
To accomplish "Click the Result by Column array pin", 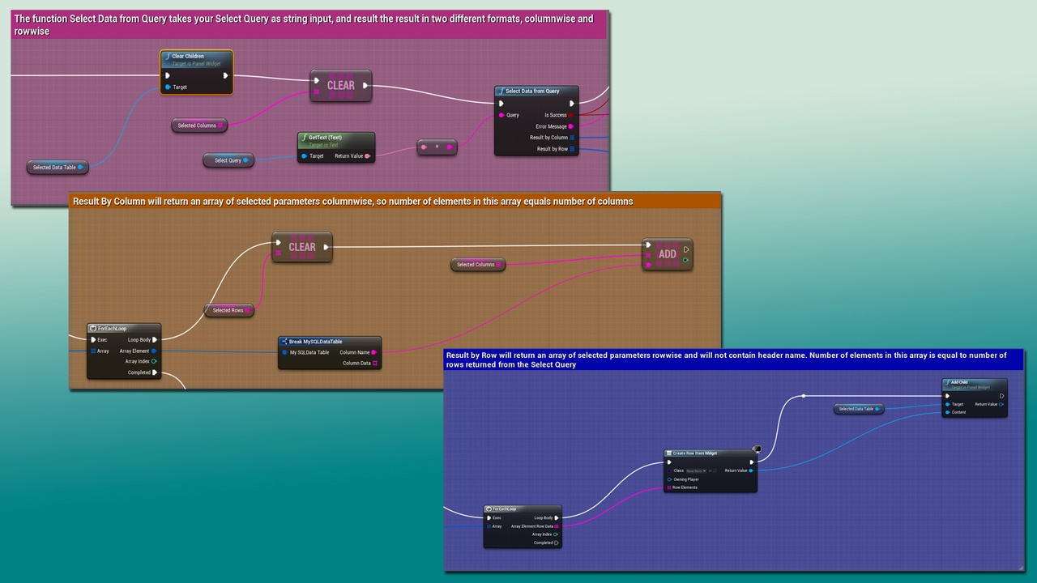I will tap(572, 138).
